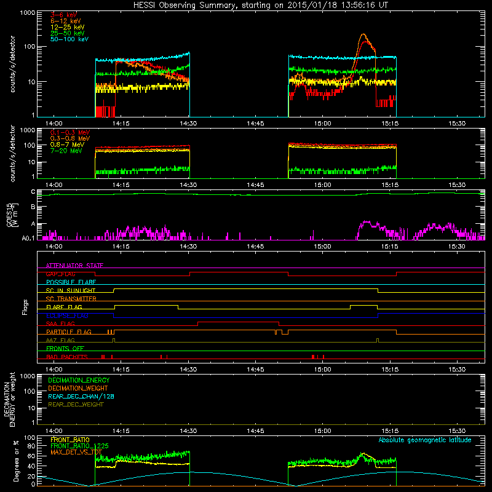Click the "DECIMATION_ENERGY" legend label
This screenshot has width=492, height=492.
(79, 380)
